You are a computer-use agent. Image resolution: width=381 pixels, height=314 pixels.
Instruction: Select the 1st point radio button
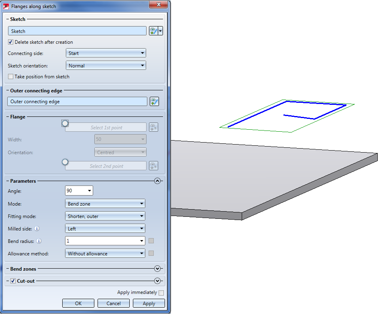[x=65, y=123]
